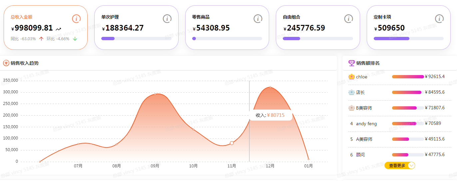Click the 总收入金额 label
457x181 pixels.
point(21,17)
